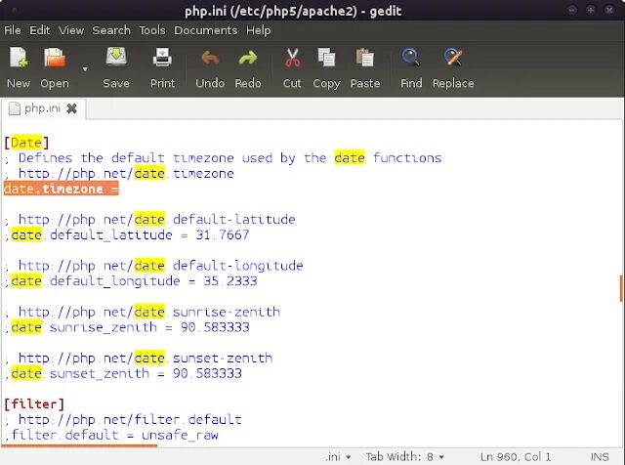Click the http://php.net/date.default-latitude comment

149,220
